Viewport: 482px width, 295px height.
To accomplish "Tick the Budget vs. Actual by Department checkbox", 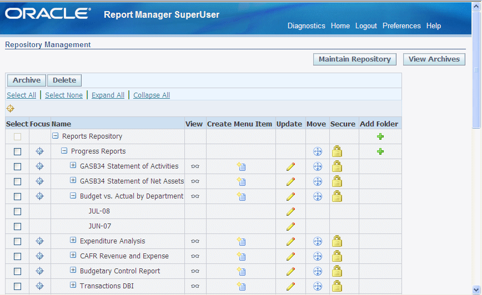I will 18,196.
